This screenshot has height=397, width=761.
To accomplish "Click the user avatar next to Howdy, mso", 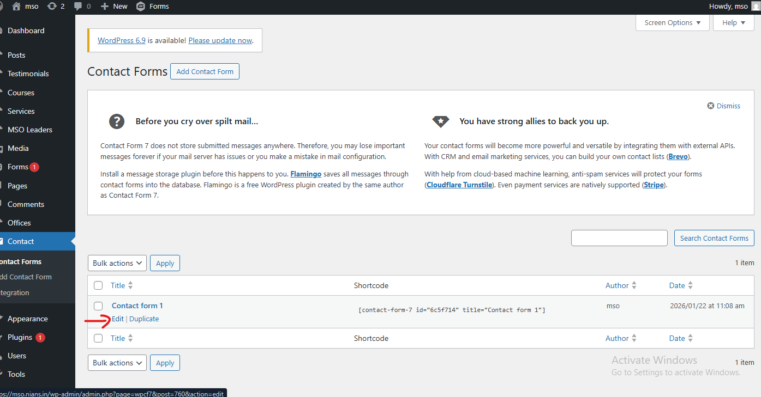I will click(x=755, y=7).
